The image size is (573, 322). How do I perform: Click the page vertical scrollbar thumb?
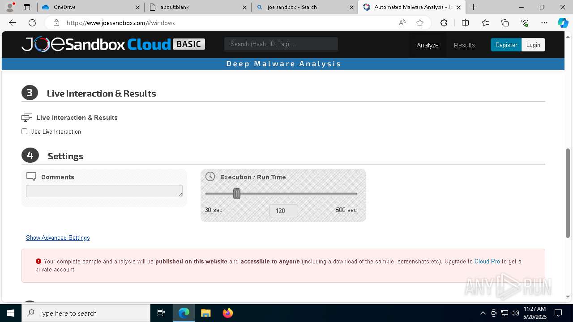pos(568,193)
